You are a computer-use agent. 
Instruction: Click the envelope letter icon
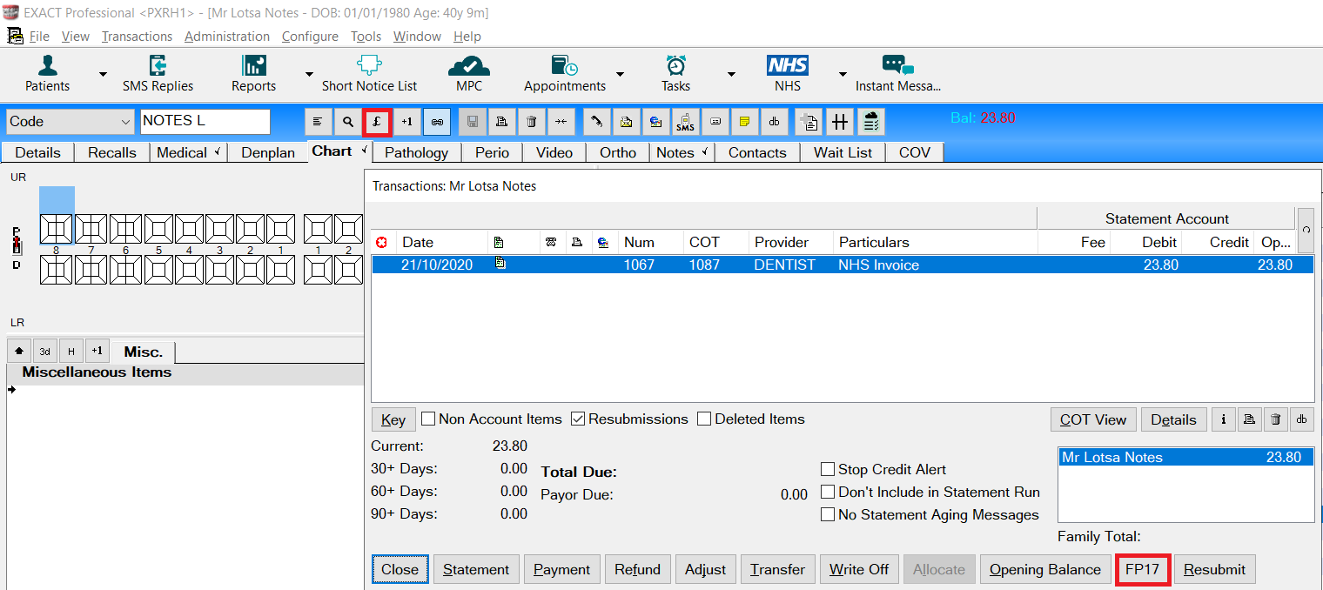coord(626,123)
